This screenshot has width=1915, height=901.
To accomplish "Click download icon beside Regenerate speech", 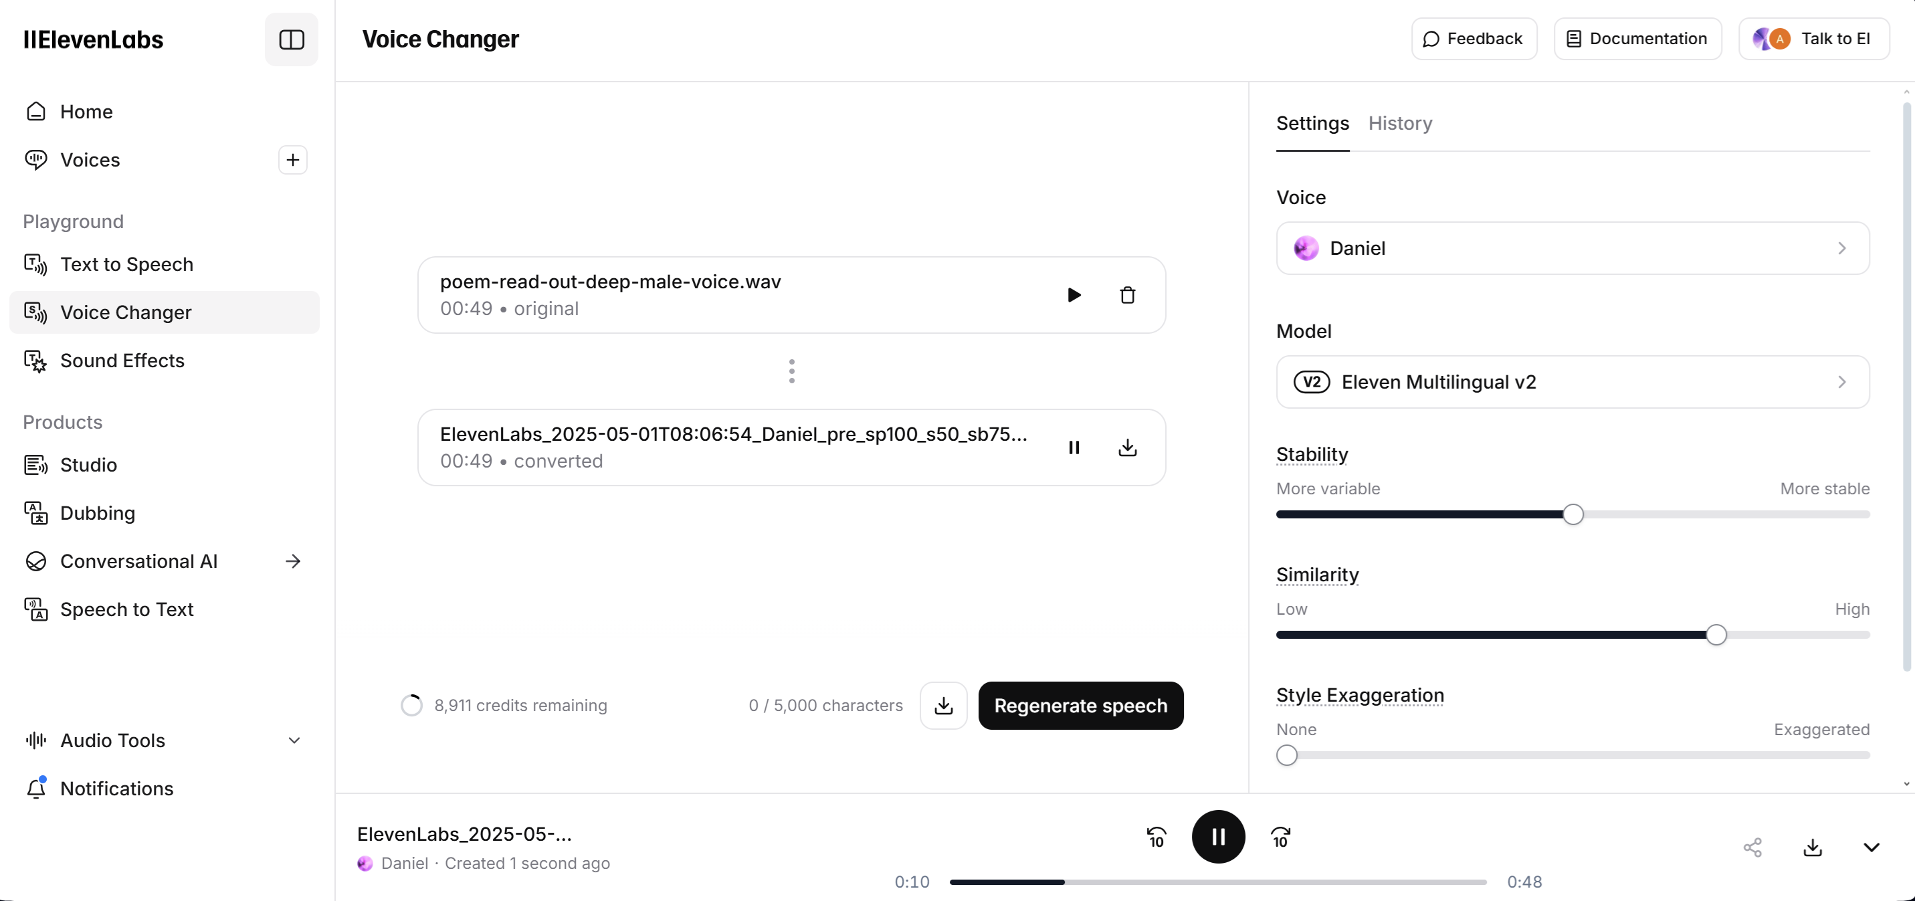I will coord(943,706).
